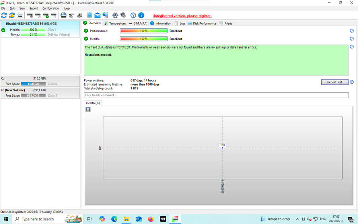This screenshot has width=358, height=224.
Task: Click the globe disk toolbar icon
Action: [x=63, y=16]
